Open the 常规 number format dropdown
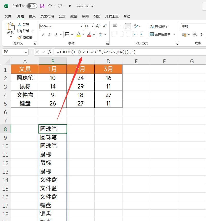Viewport: 206px width, 221px height. coord(193,26)
